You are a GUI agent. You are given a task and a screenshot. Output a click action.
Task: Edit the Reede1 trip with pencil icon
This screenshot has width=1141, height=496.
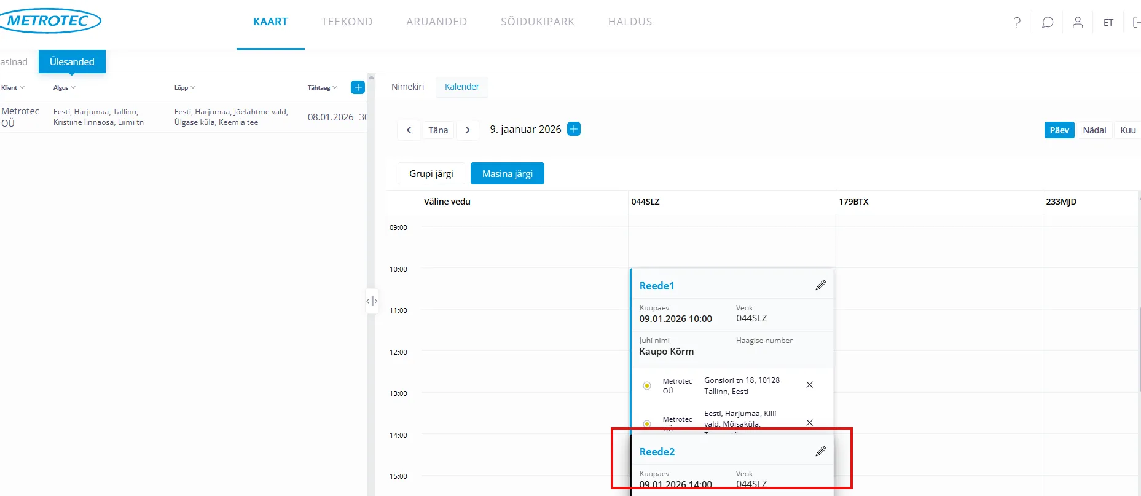[820, 285]
